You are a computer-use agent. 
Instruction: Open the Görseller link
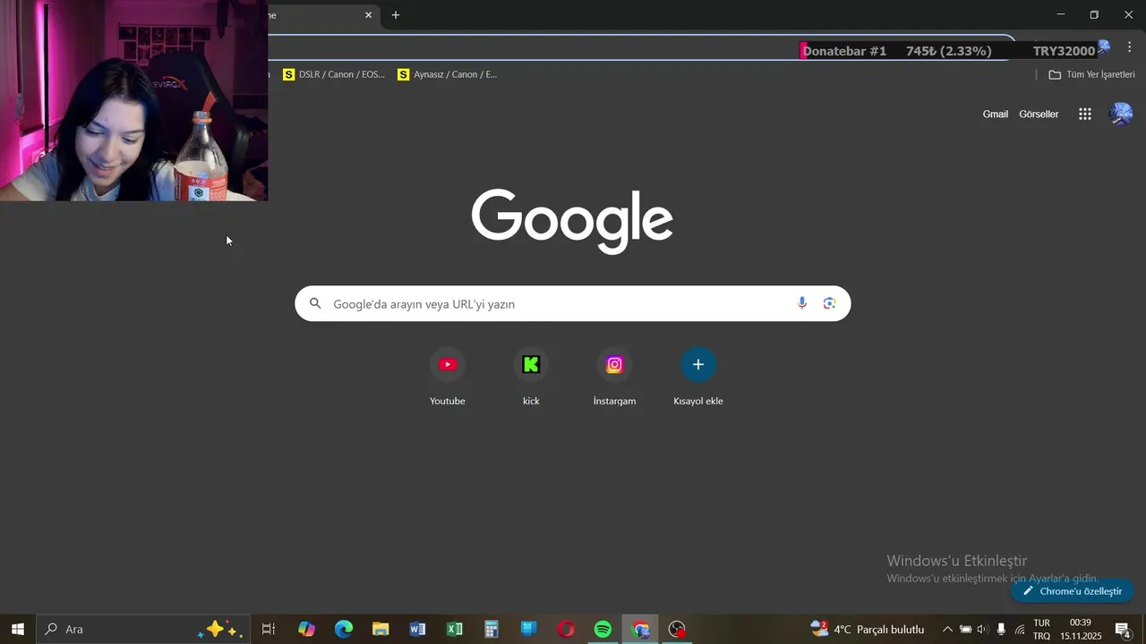click(x=1039, y=114)
